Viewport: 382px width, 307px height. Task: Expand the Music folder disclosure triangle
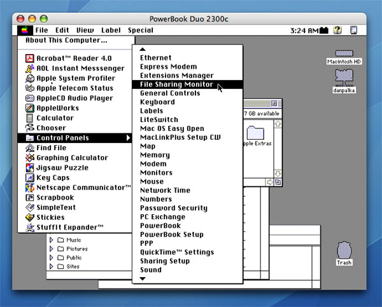(52, 240)
